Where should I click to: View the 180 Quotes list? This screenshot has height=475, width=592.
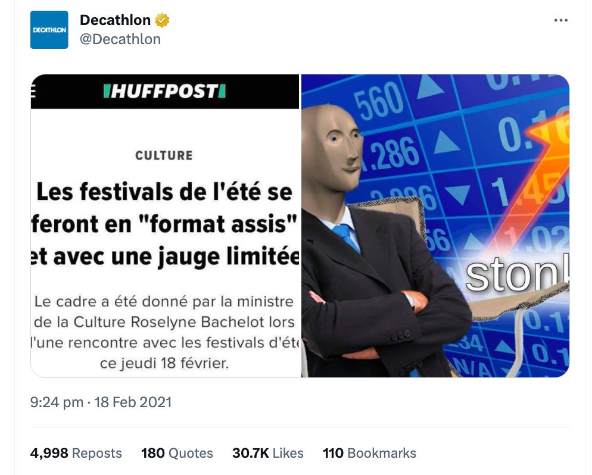[x=177, y=453]
